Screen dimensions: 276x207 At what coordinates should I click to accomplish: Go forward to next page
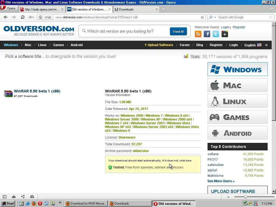click(14, 17)
